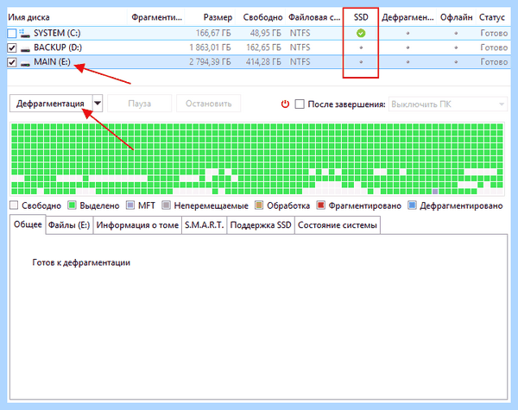Click the blue Дефрагментировано legend swatch
The image size is (518, 410).
coord(412,205)
